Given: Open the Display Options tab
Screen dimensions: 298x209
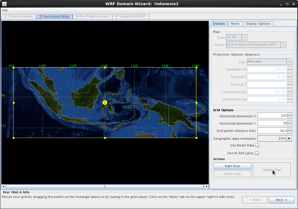Looking at the screenshot, I should pos(258,24).
